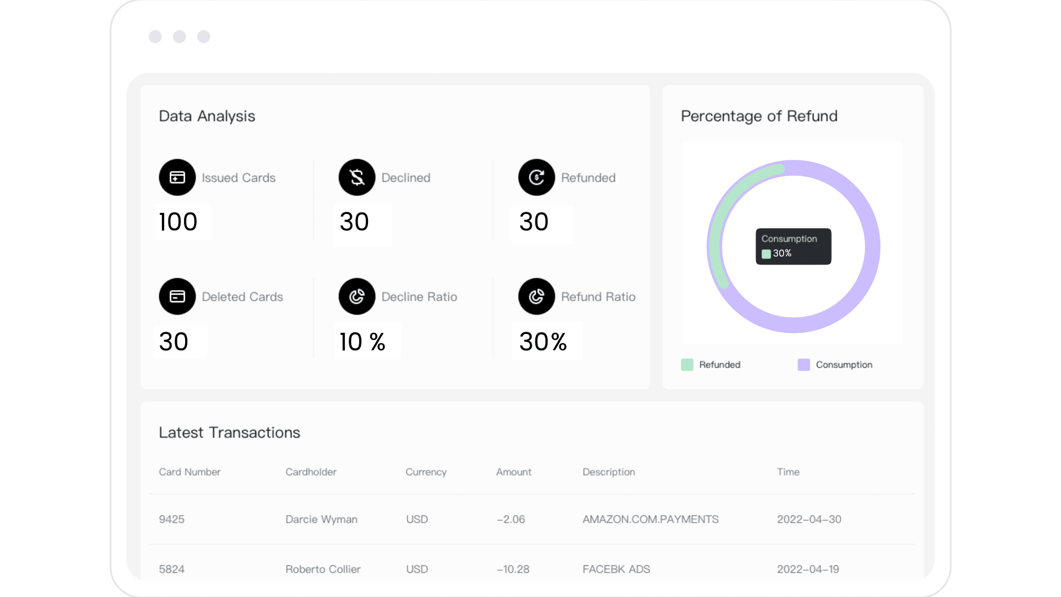Open the Roberto Collier transaction row
The image size is (1061, 597).
[x=323, y=569]
